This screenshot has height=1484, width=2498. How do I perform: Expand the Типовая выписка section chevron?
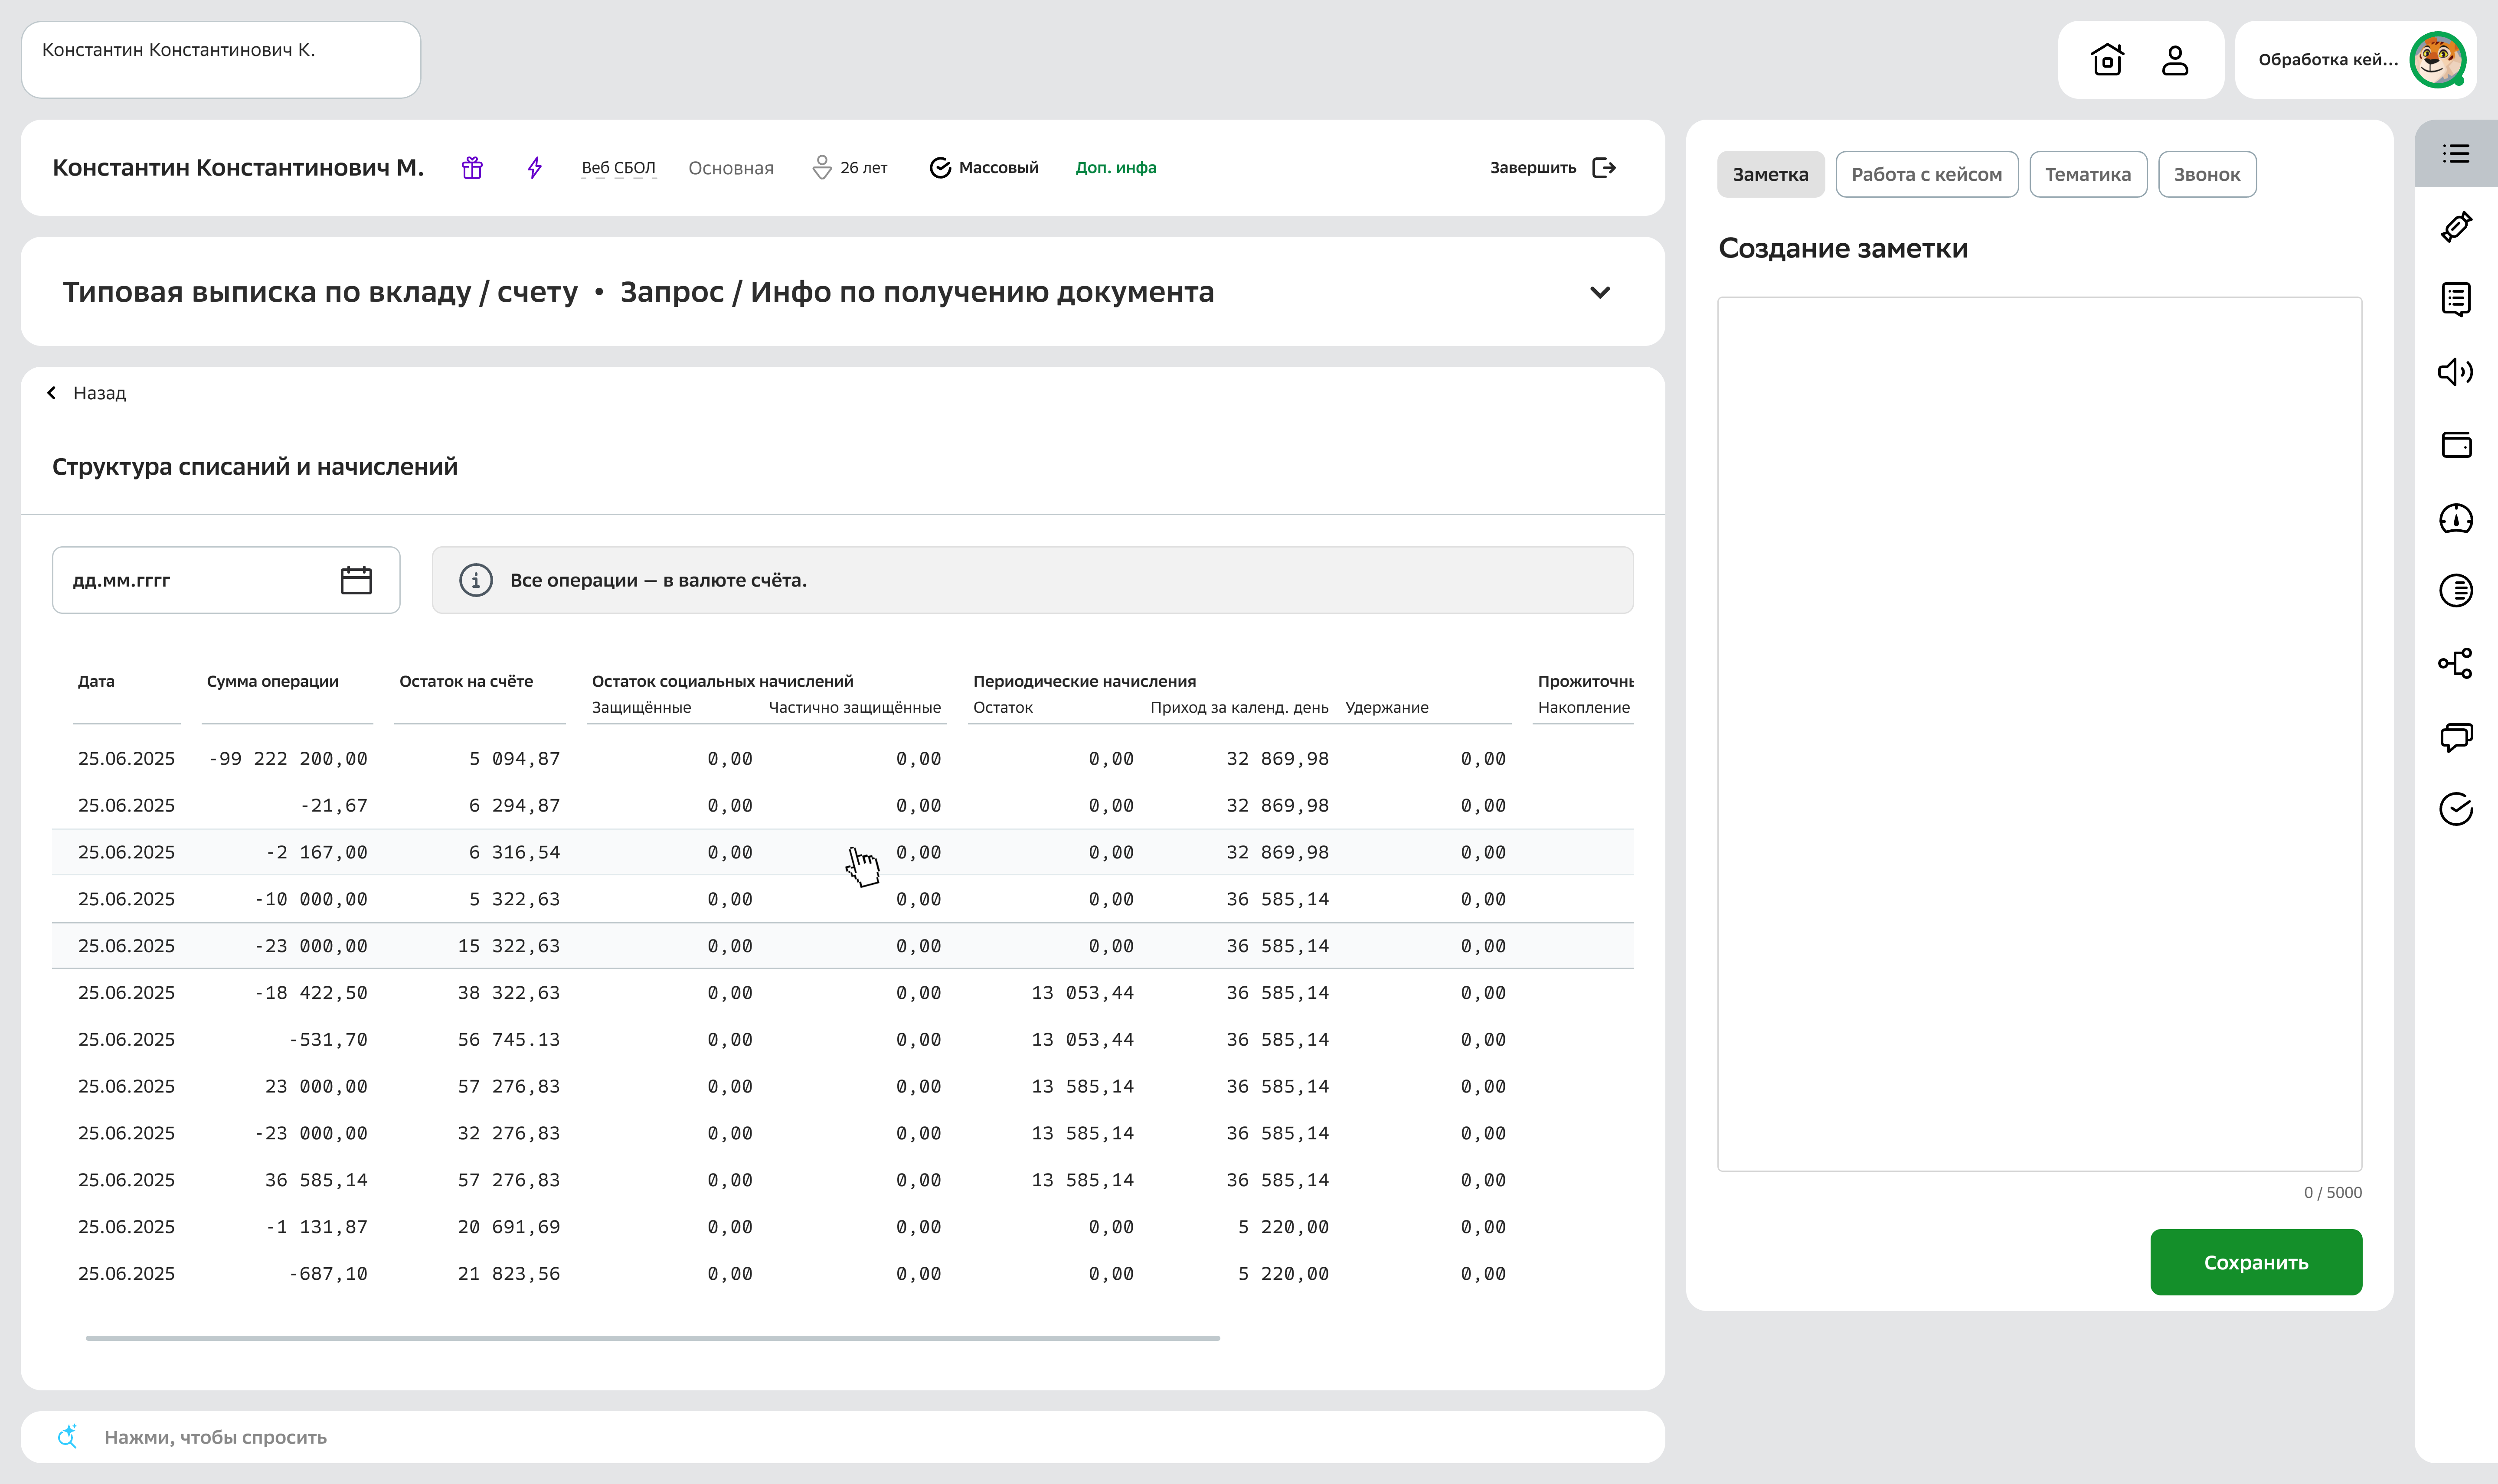(x=1600, y=292)
